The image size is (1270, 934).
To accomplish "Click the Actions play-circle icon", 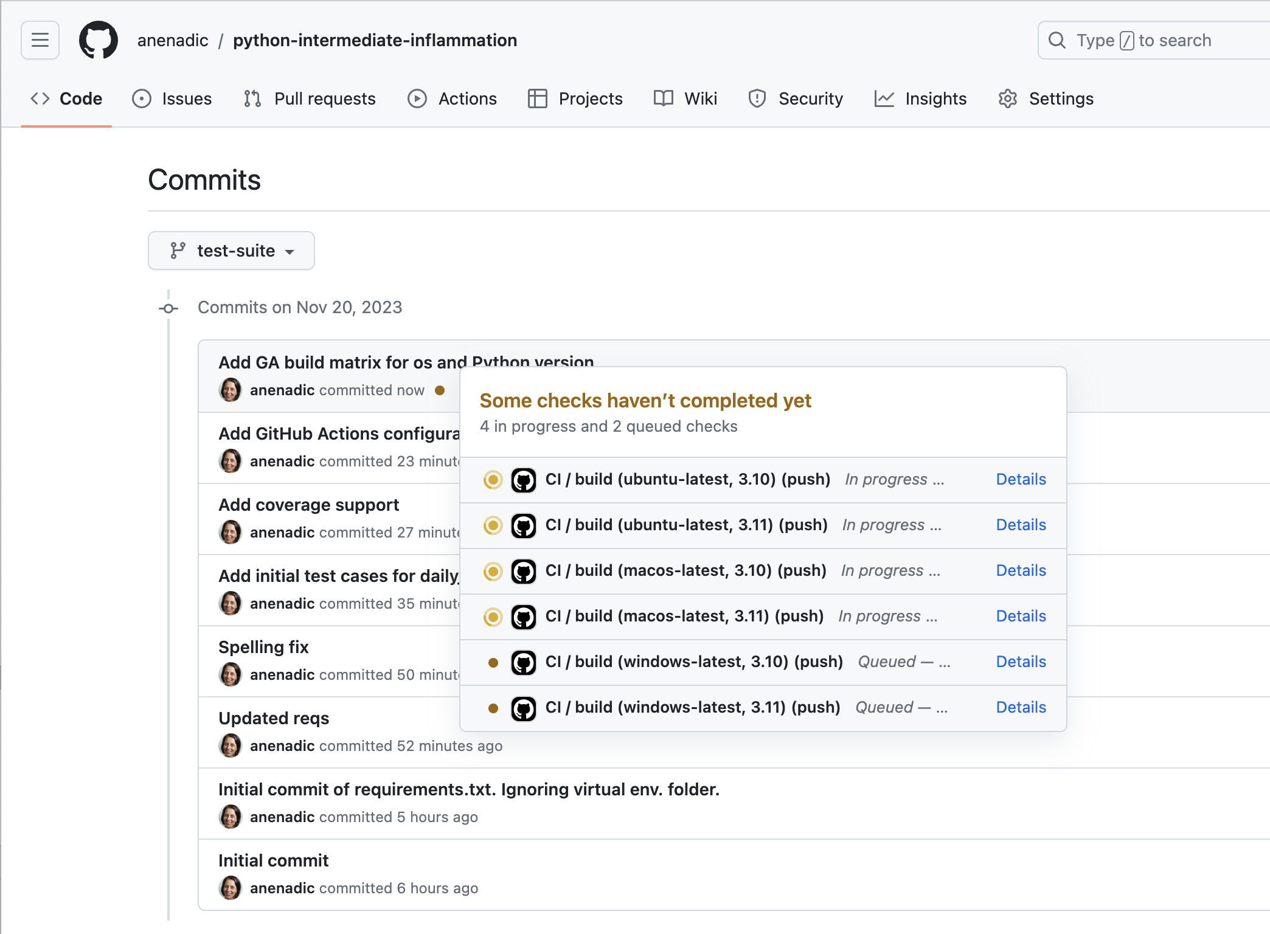I will [418, 99].
